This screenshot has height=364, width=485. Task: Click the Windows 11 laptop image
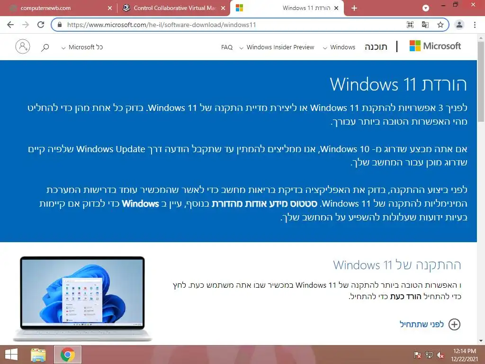point(82,299)
